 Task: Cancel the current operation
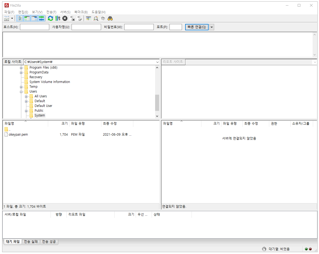coord(65,19)
